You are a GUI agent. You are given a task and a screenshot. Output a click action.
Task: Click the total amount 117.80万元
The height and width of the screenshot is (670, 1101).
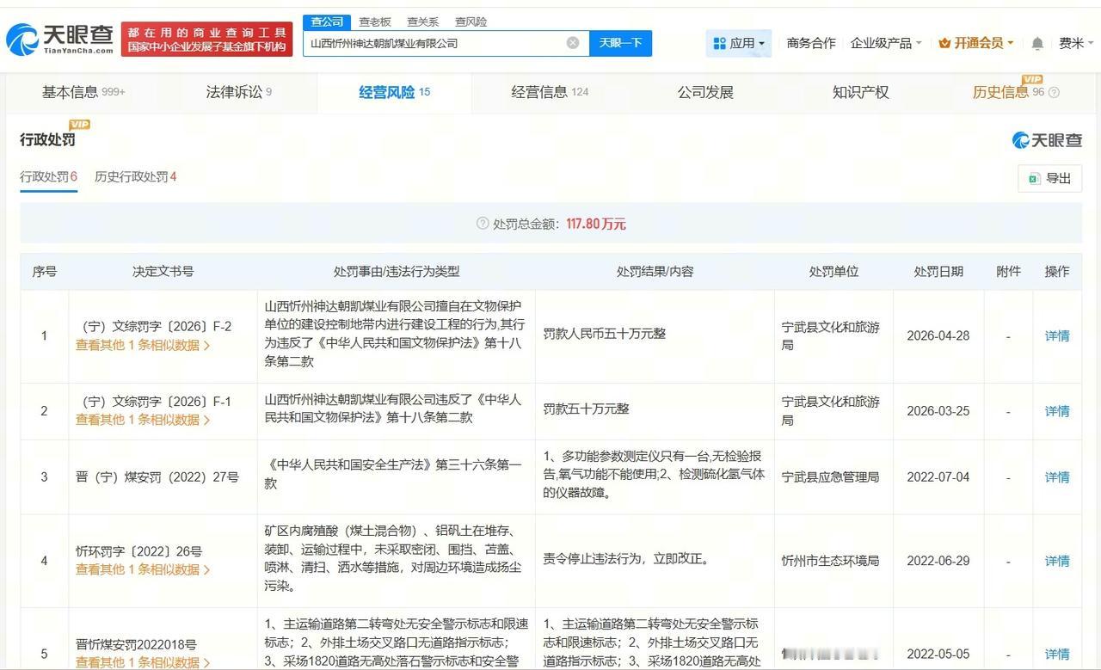click(x=596, y=224)
